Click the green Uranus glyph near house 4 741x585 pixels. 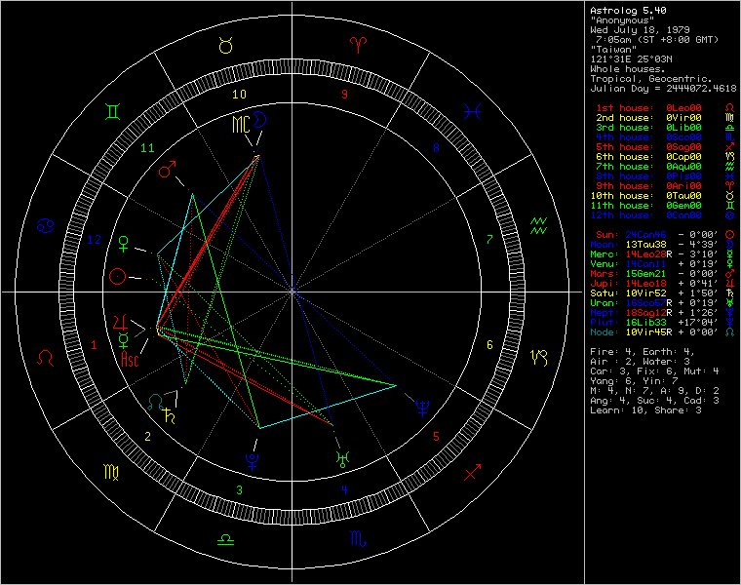[342, 459]
